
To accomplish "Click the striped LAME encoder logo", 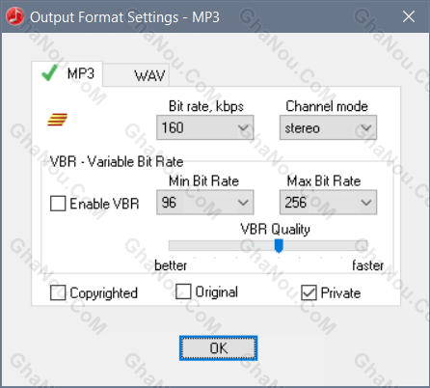I will pyautogui.click(x=57, y=120).
